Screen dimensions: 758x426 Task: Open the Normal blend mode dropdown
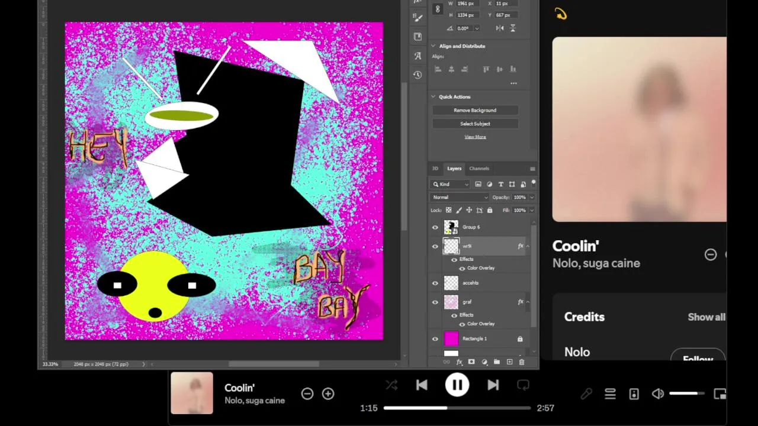click(460, 197)
